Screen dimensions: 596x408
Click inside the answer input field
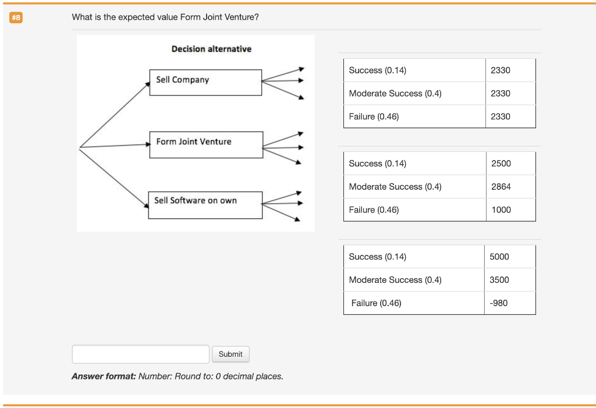140,354
